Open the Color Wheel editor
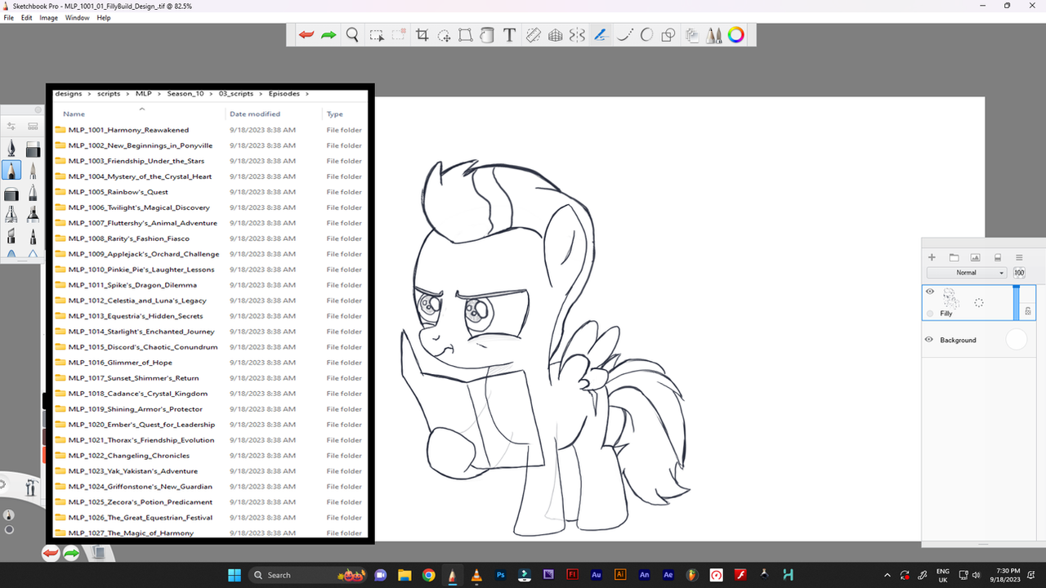Screen dimensions: 1046x588 pyautogui.click(x=736, y=35)
